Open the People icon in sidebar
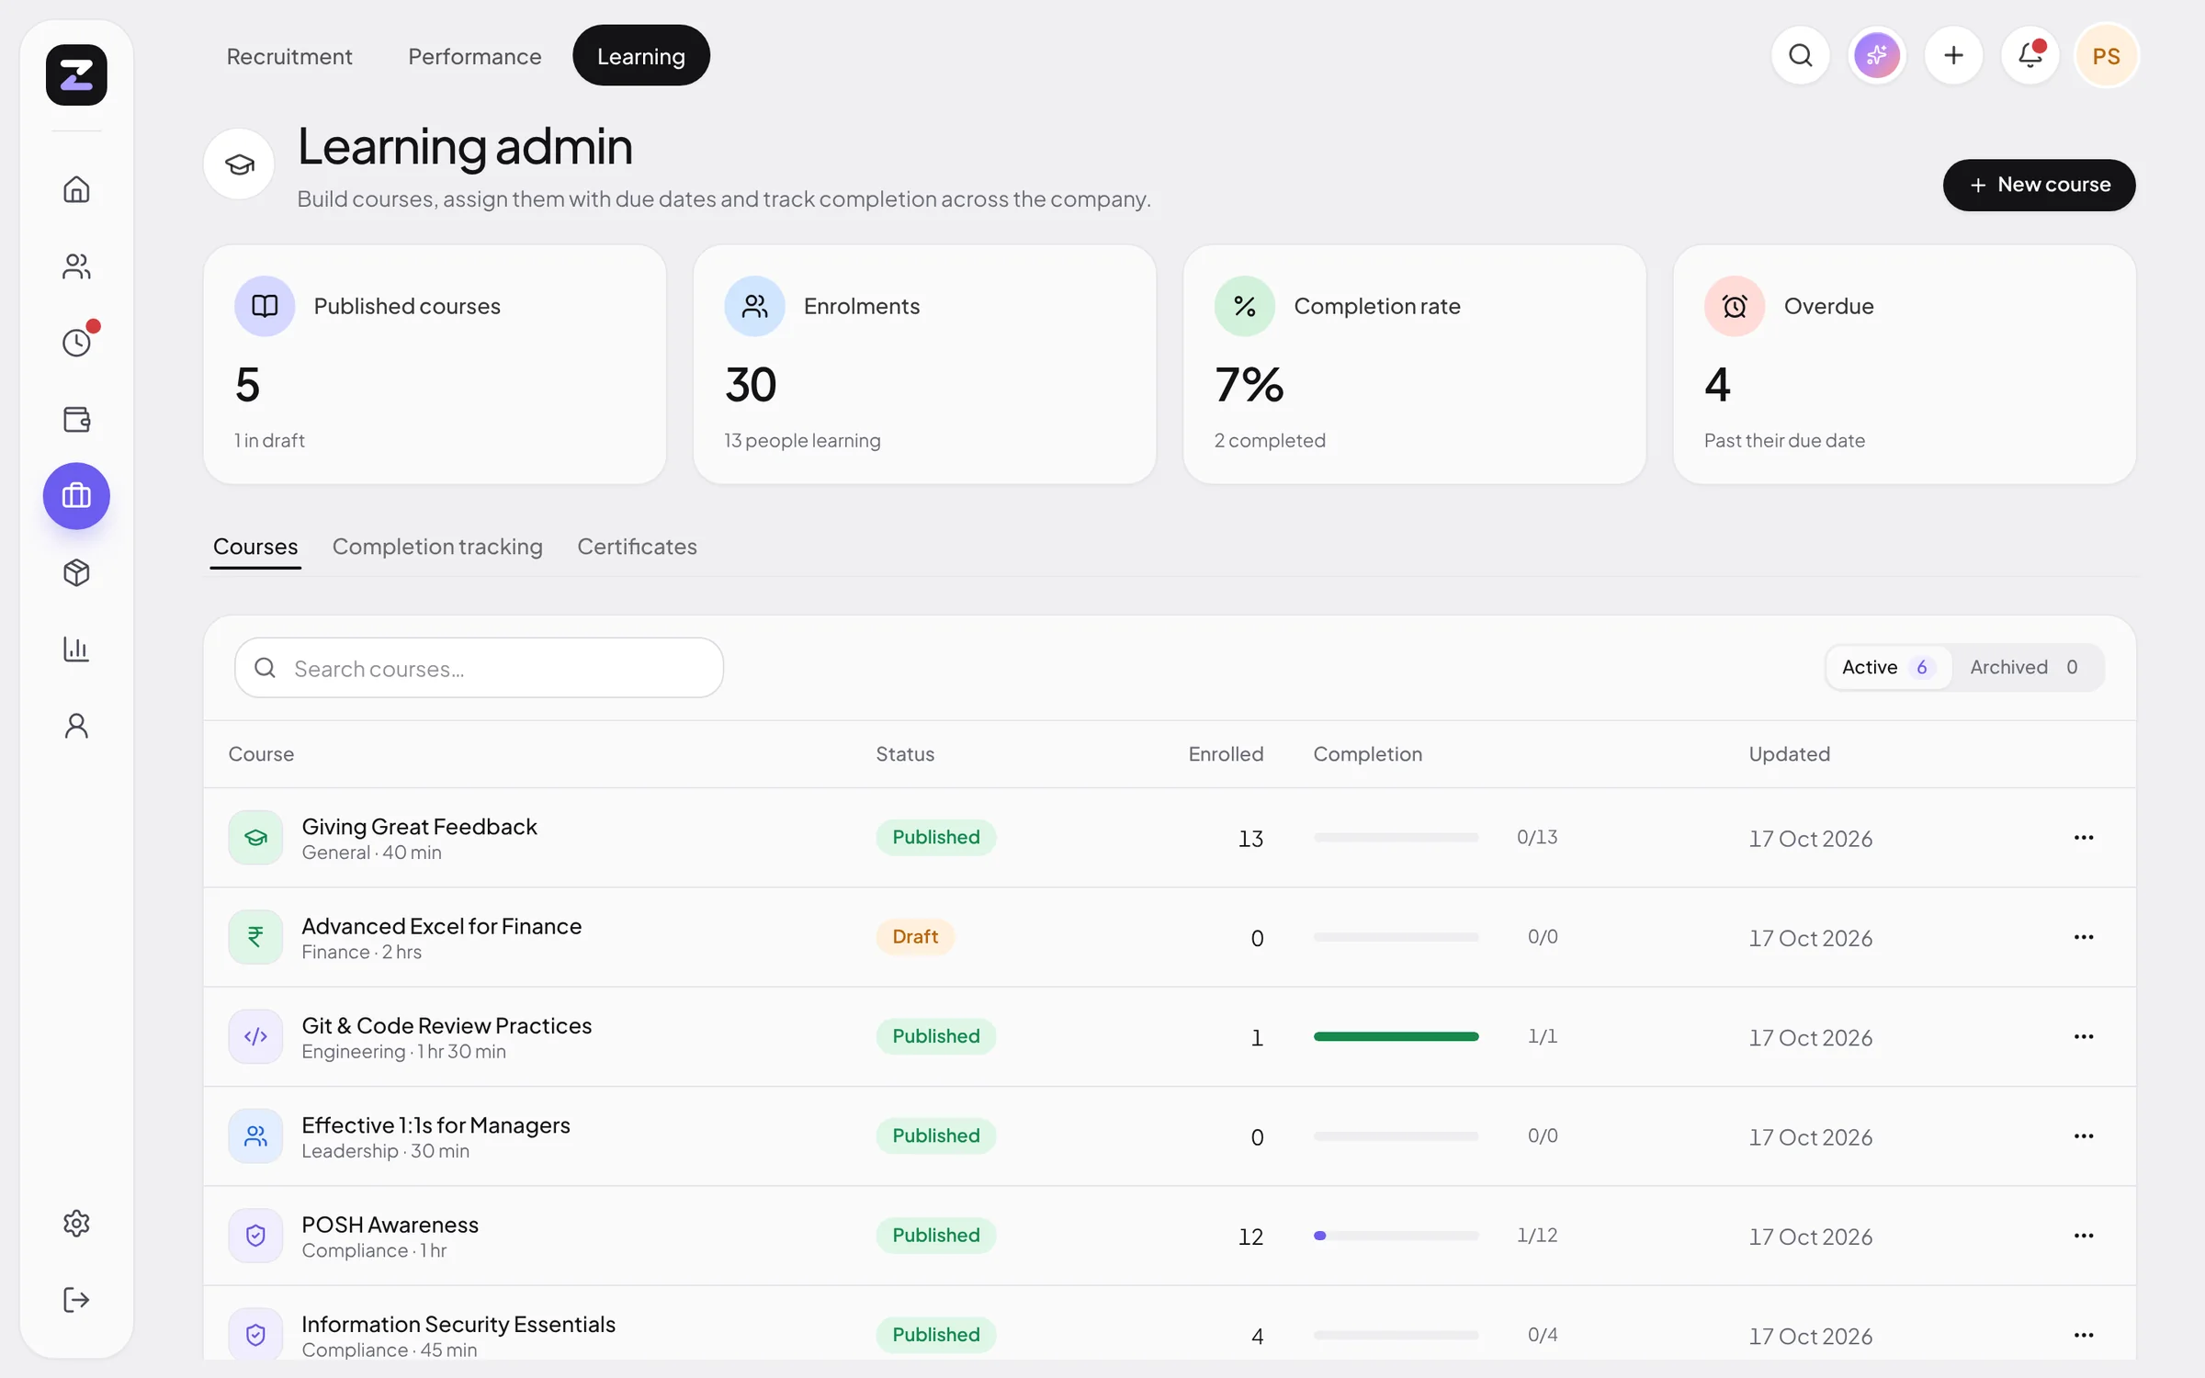The width and height of the screenshot is (2205, 1378). [x=76, y=266]
